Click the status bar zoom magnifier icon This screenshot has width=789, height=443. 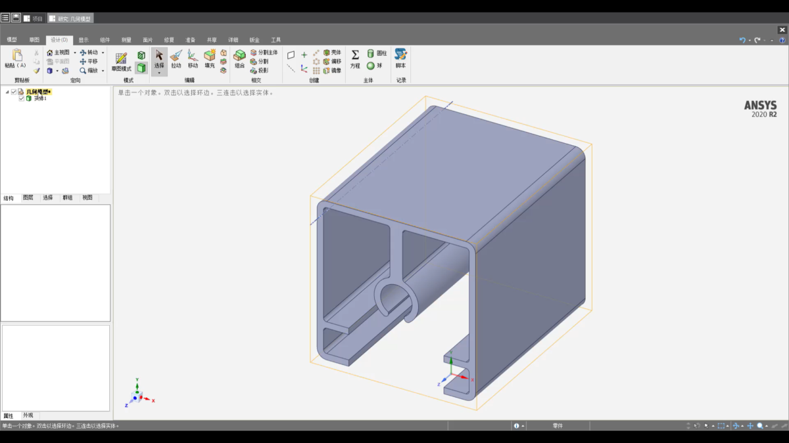click(x=760, y=426)
